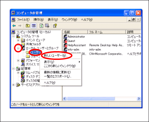Collapse Local Users and Groups node
The image size is (149, 122).
click(18, 48)
